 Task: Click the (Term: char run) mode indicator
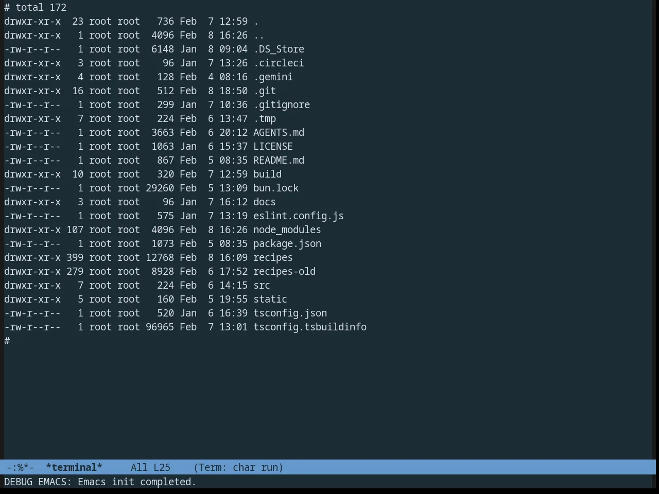(x=238, y=467)
